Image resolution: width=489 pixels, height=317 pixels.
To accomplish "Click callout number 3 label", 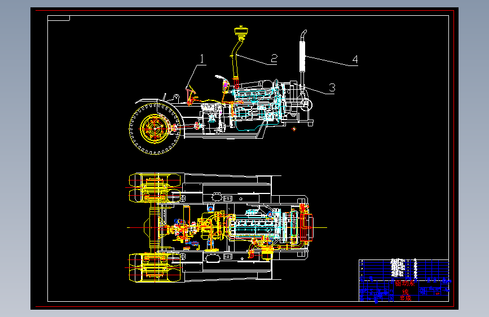I will click(332, 87).
